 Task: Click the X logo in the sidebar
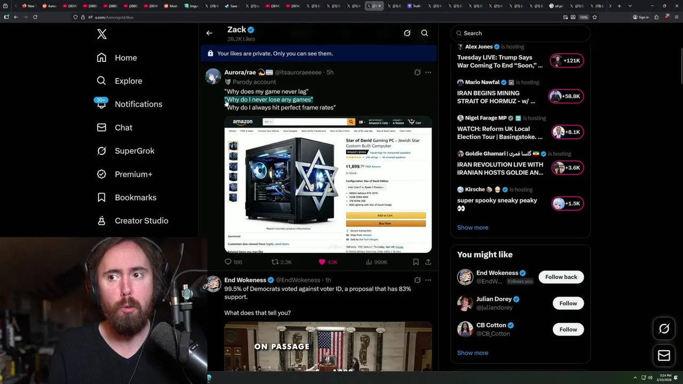click(x=102, y=34)
